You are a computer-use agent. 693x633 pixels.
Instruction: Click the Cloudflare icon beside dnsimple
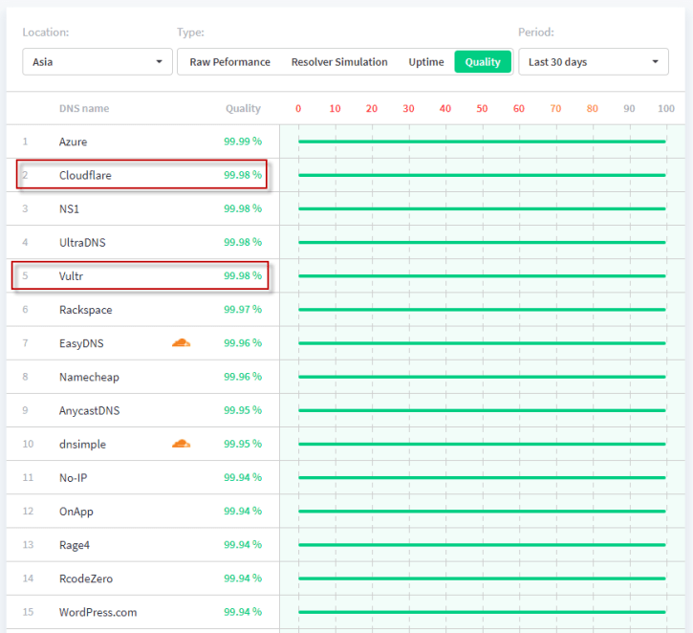pyautogui.click(x=181, y=444)
